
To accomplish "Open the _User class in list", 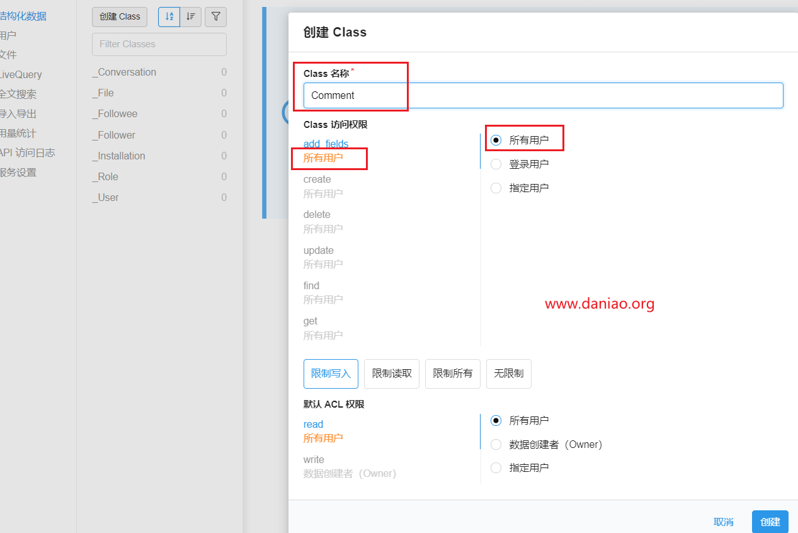I will point(108,198).
